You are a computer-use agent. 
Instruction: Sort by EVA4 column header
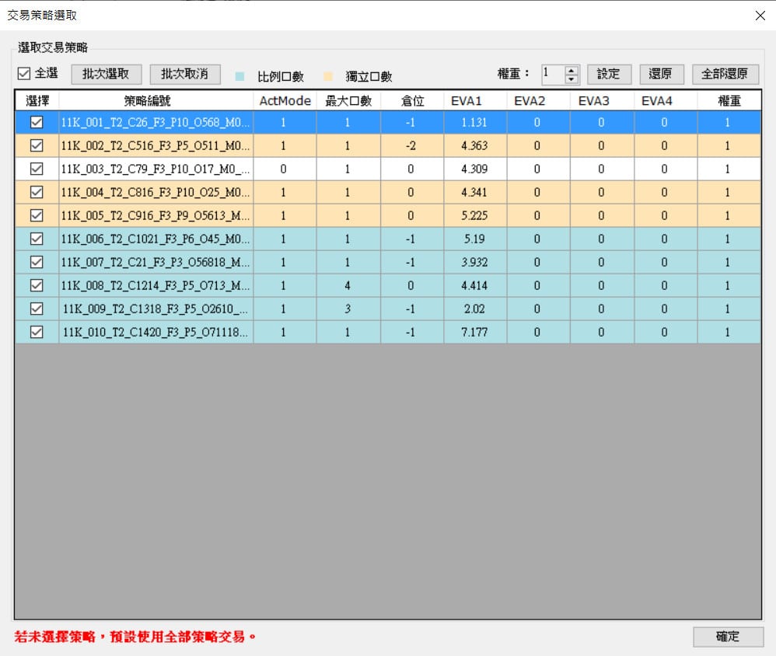tap(666, 101)
